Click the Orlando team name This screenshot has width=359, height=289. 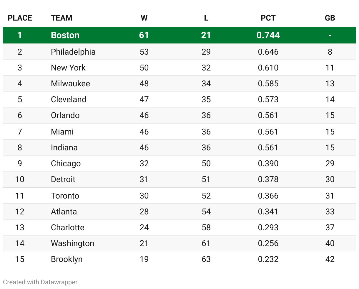pos(65,115)
